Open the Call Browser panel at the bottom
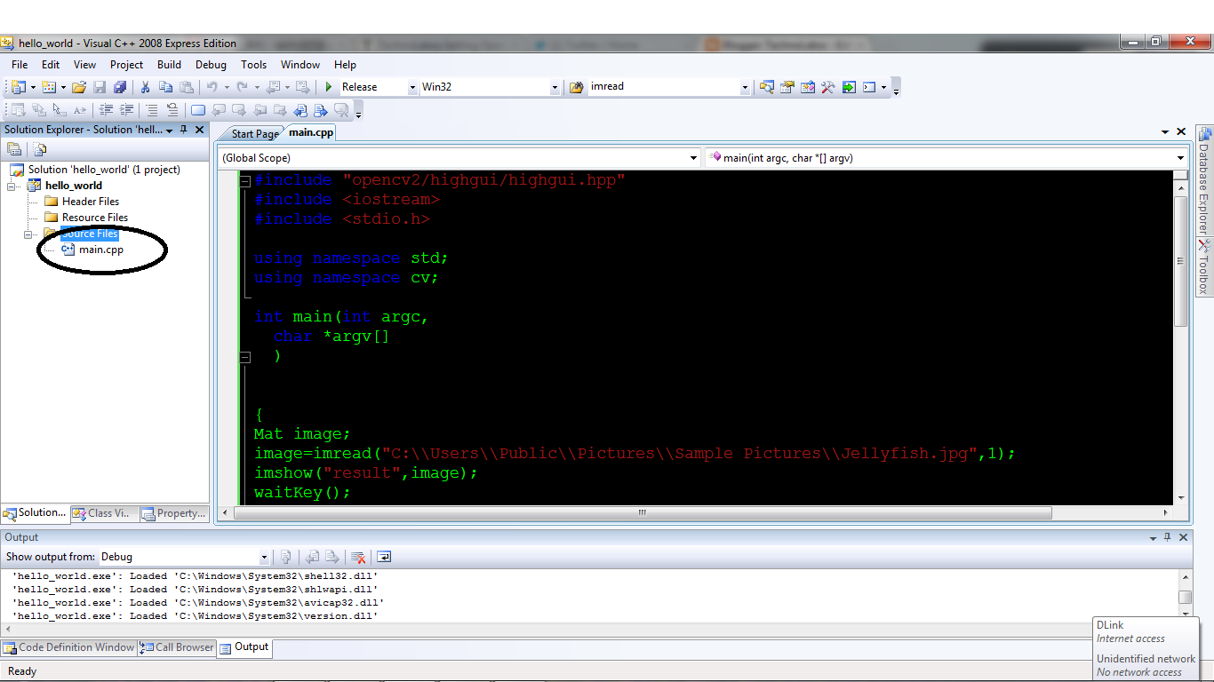 pos(176,647)
